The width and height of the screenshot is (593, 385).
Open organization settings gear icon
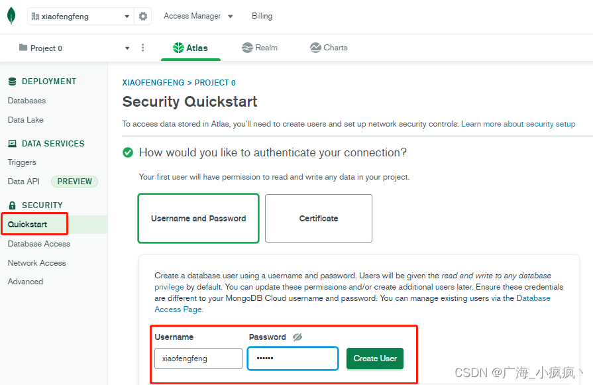[143, 17]
